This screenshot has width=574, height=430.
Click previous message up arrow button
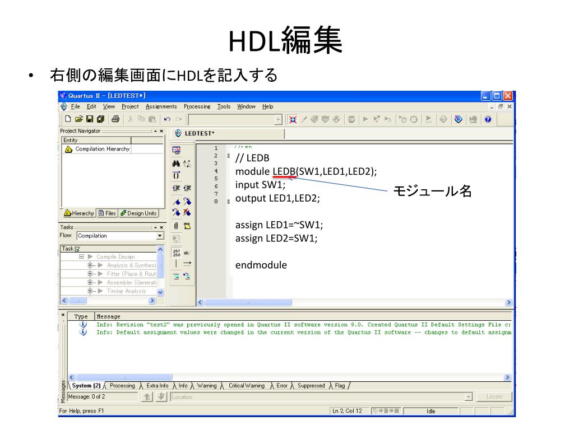click(x=147, y=397)
